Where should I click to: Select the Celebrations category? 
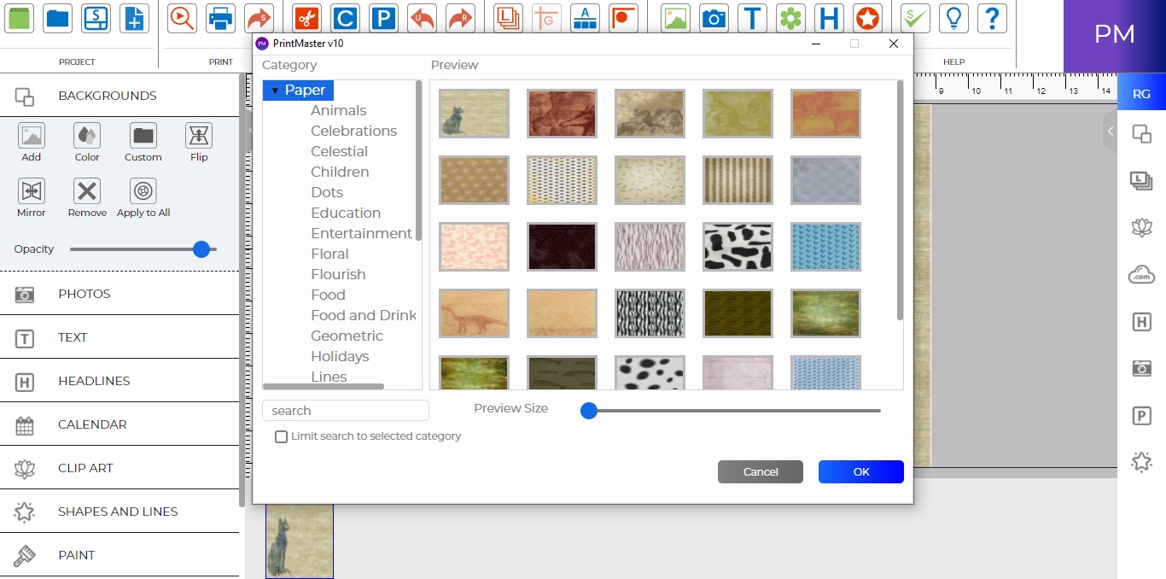[x=354, y=131]
